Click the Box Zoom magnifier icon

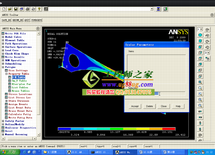coord(200,88)
